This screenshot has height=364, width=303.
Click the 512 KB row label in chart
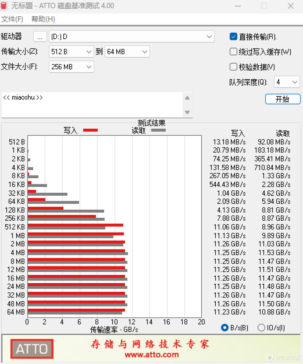[15, 227]
